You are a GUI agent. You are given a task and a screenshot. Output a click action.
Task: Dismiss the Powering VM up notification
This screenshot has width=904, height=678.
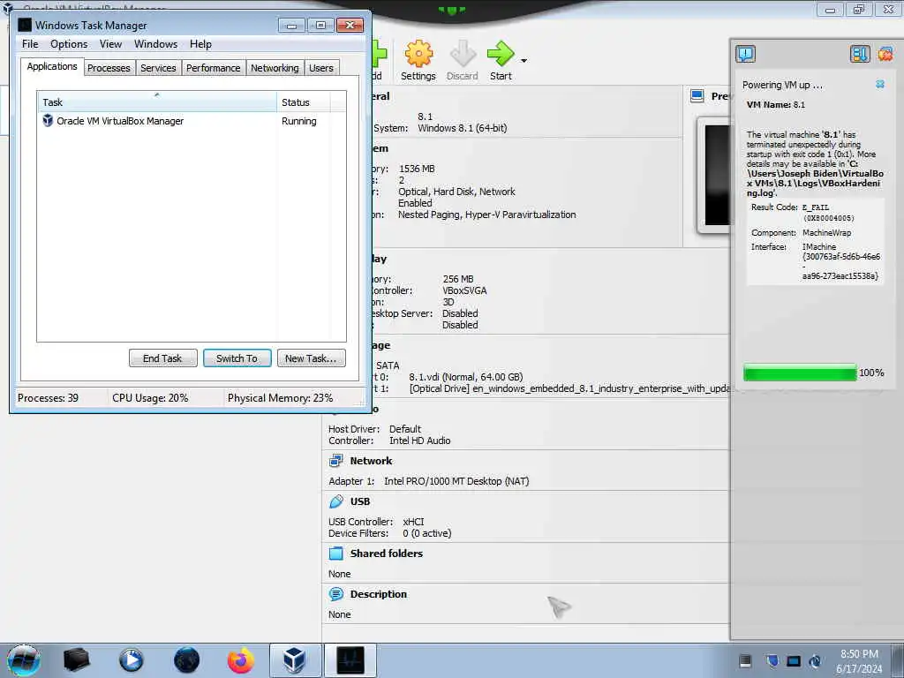coord(880,84)
